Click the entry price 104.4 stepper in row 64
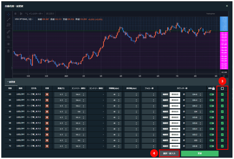The height and width of the screenshot is (159, 234). [x=83, y=100]
